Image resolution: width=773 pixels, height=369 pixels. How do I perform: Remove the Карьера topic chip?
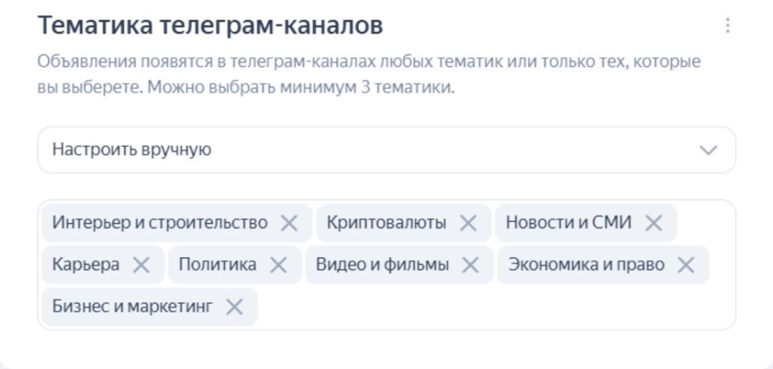pyautogui.click(x=141, y=264)
